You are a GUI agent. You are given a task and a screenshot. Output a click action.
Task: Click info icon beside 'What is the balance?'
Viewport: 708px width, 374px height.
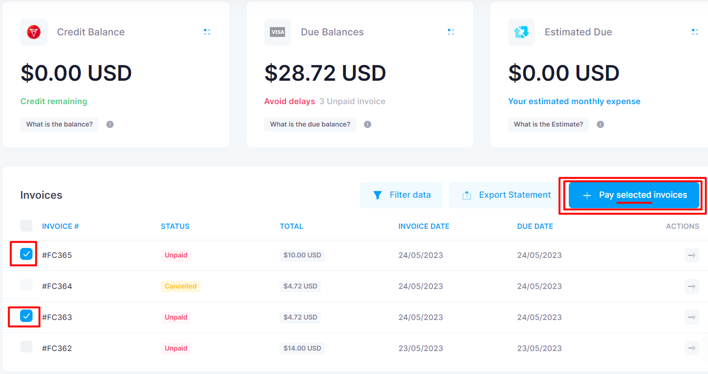110,124
